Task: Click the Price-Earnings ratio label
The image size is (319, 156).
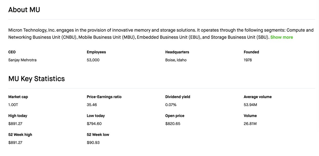Action: click(104, 97)
